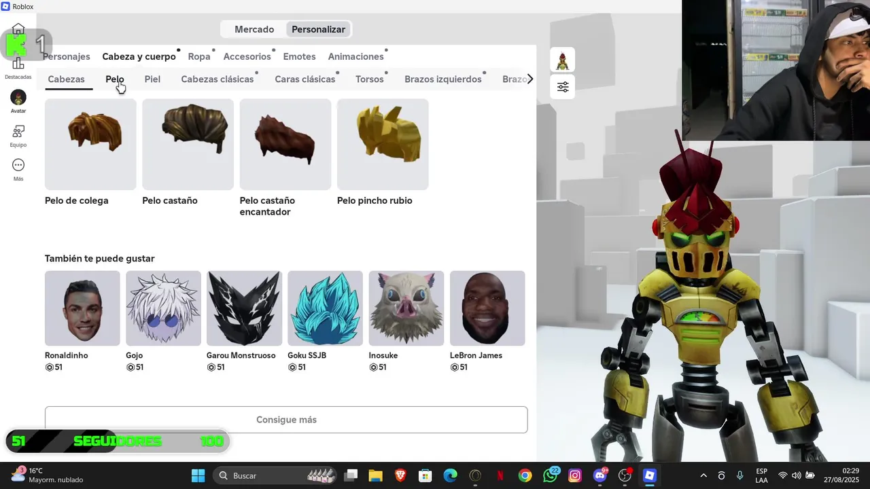Click Roblox app icon on taskbar

(x=650, y=475)
